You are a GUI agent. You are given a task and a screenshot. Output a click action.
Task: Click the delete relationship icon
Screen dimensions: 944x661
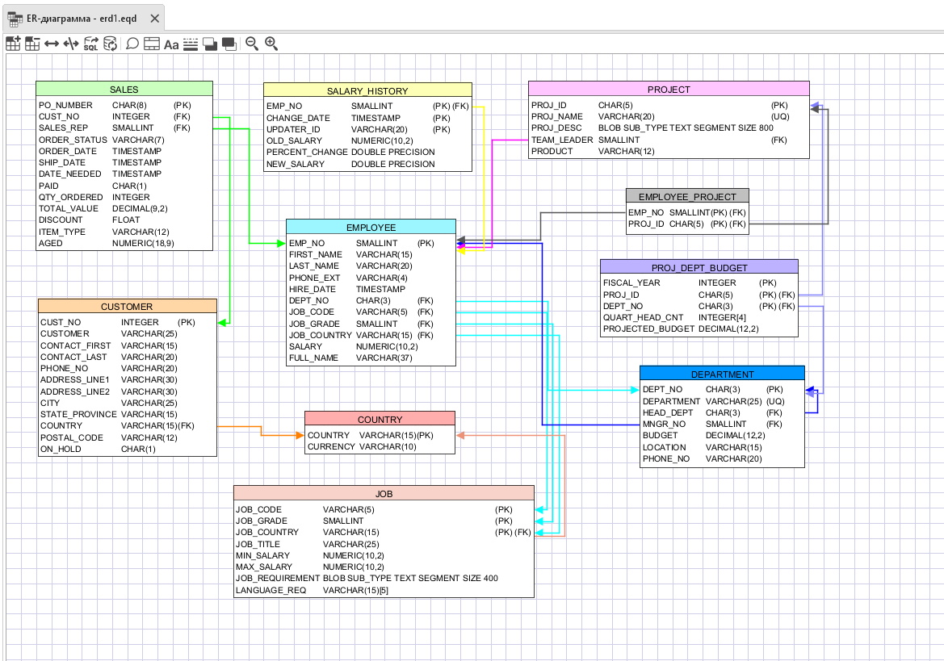click(x=71, y=44)
